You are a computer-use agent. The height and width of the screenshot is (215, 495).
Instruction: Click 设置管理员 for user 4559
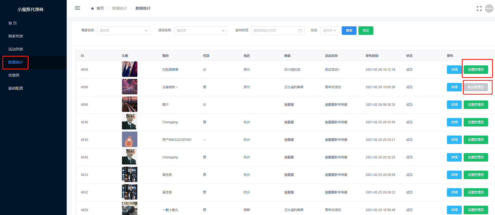tap(476, 70)
